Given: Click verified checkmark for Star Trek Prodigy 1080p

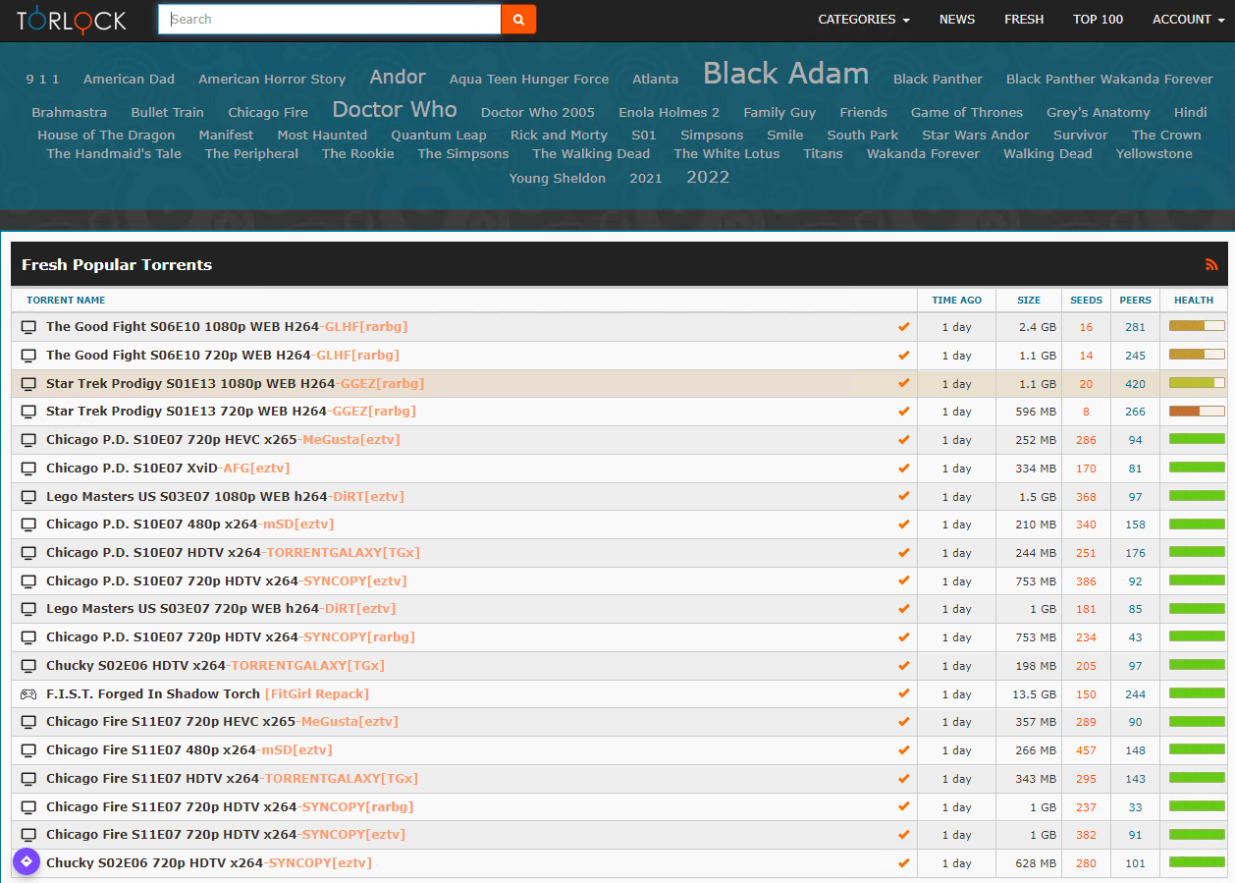Looking at the screenshot, I should click(x=903, y=383).
